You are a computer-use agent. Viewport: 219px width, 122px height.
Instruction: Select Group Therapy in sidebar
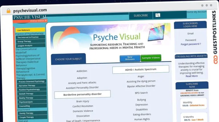tap(31, 41)
